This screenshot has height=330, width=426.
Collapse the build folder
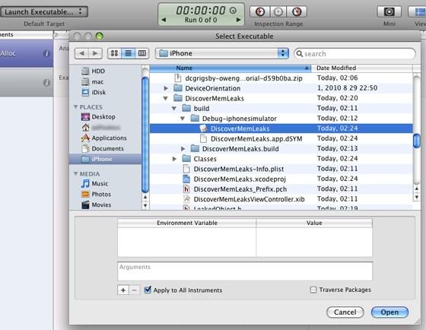click(174, 109)
